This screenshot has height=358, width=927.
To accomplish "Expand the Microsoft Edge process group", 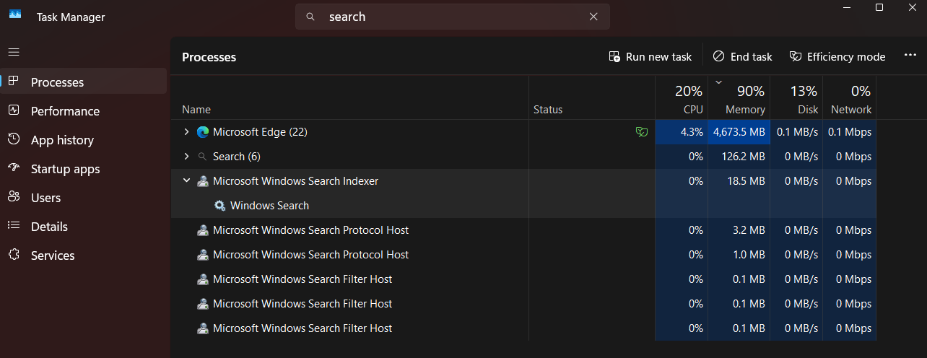I will pyautogui.click(x=186, y=132).
